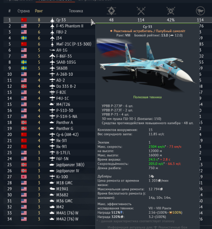Click the Panther A tank icon
This screenshot has height=229, width=212.
tap(52, 123)
